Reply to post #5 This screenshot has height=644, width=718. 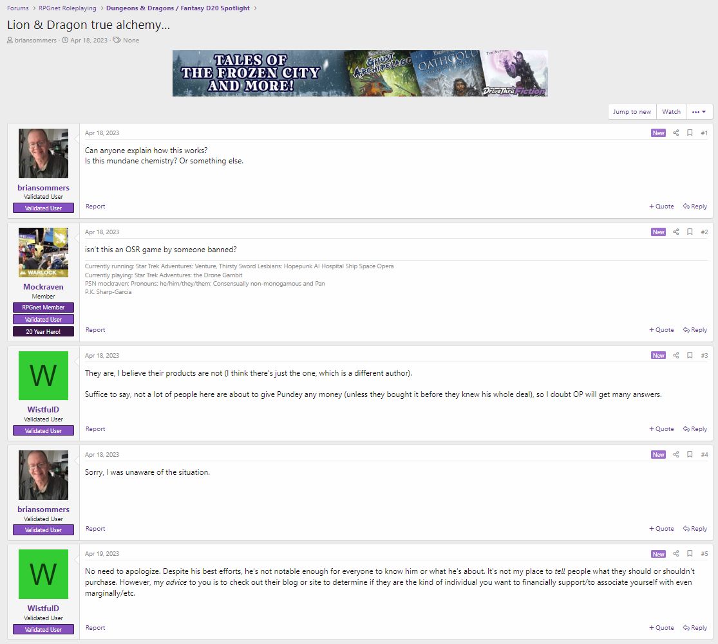(695, 628)
